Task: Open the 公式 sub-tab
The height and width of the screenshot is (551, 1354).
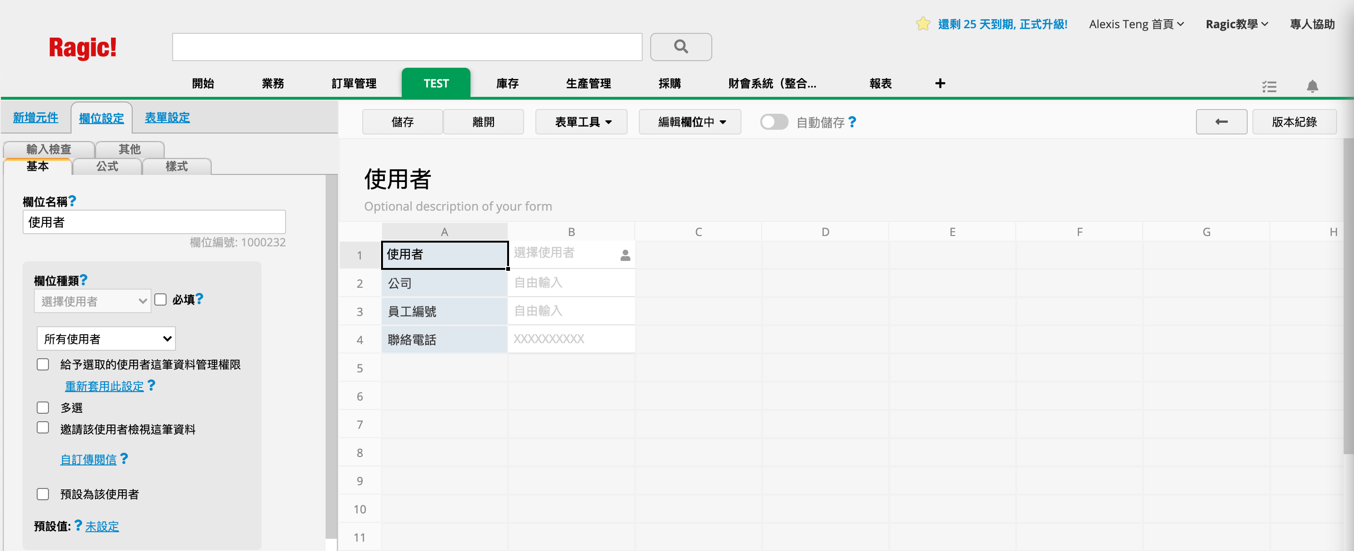Action: coord(107,166)
